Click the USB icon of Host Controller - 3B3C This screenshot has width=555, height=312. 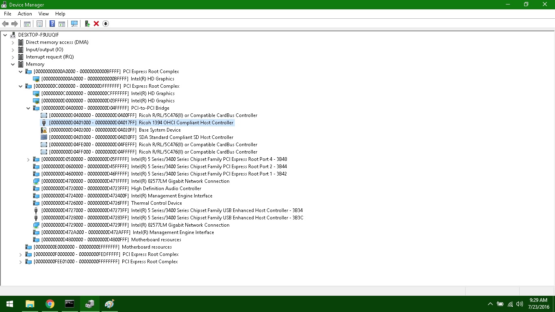36,218
